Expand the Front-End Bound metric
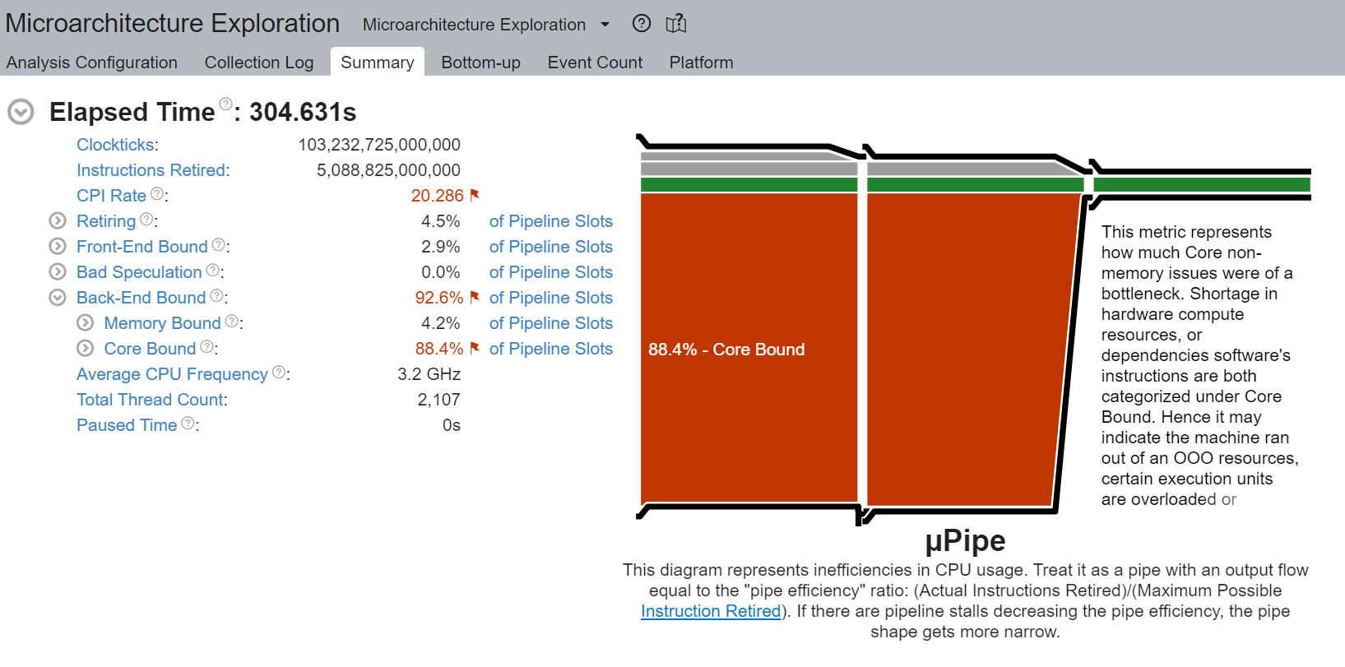This screenshot has width=1345, height=667. [57, 246]
